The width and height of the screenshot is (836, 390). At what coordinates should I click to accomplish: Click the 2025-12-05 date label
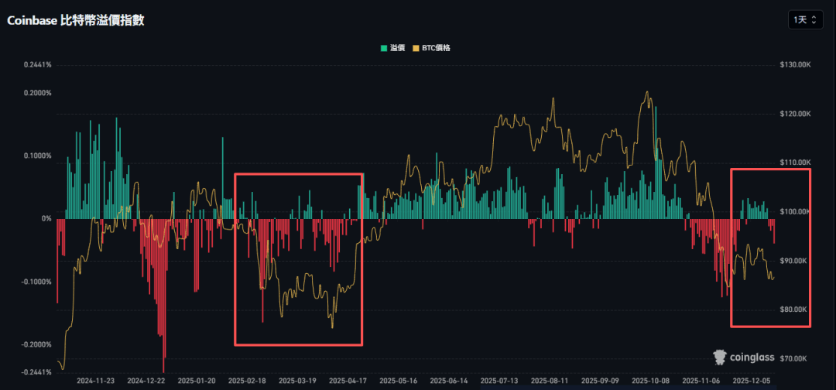751,381
